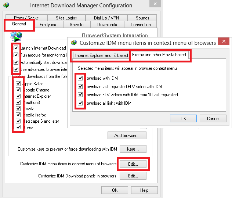The height and width of the screenshot is (198, 232).
Task: Toggle Run module for monitoring checkbox
Action: coord(16,55)
